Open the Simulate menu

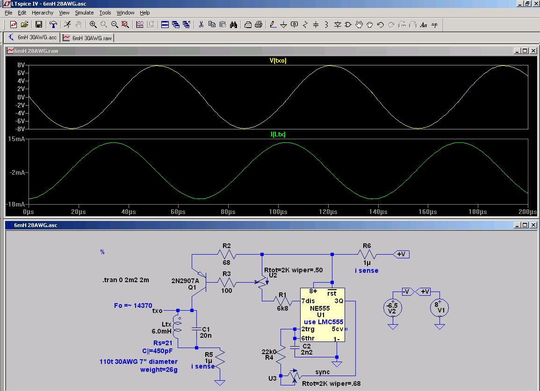click(x=84, y=13)
